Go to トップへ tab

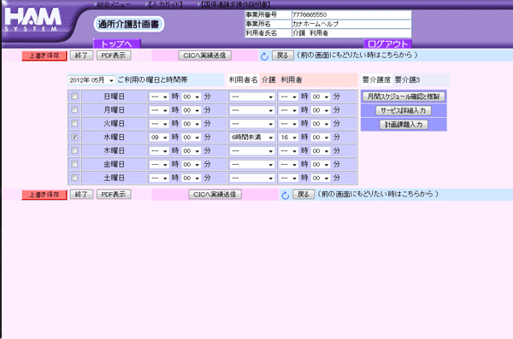coord(117,44)
